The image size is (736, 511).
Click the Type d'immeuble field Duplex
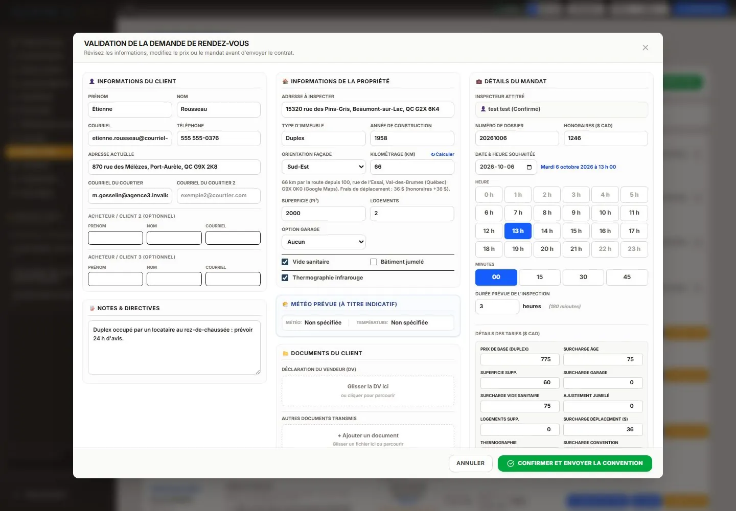324,138
